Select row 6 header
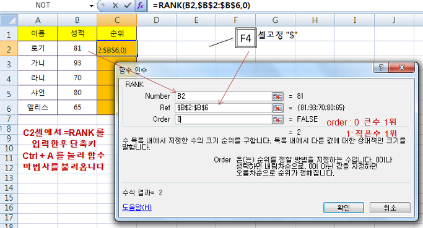The image size is (423, 228). 9,108
